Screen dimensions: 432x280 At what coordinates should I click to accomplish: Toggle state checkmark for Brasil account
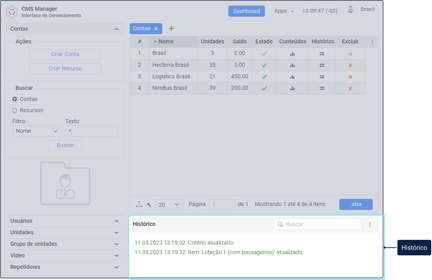point(264,54)
